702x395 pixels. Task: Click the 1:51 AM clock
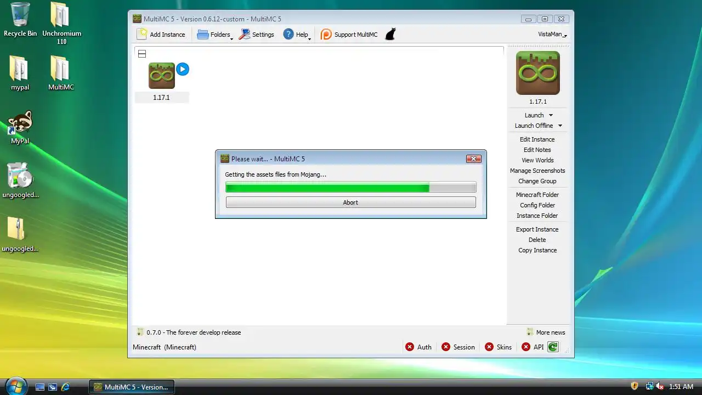(x=681, y=387)
